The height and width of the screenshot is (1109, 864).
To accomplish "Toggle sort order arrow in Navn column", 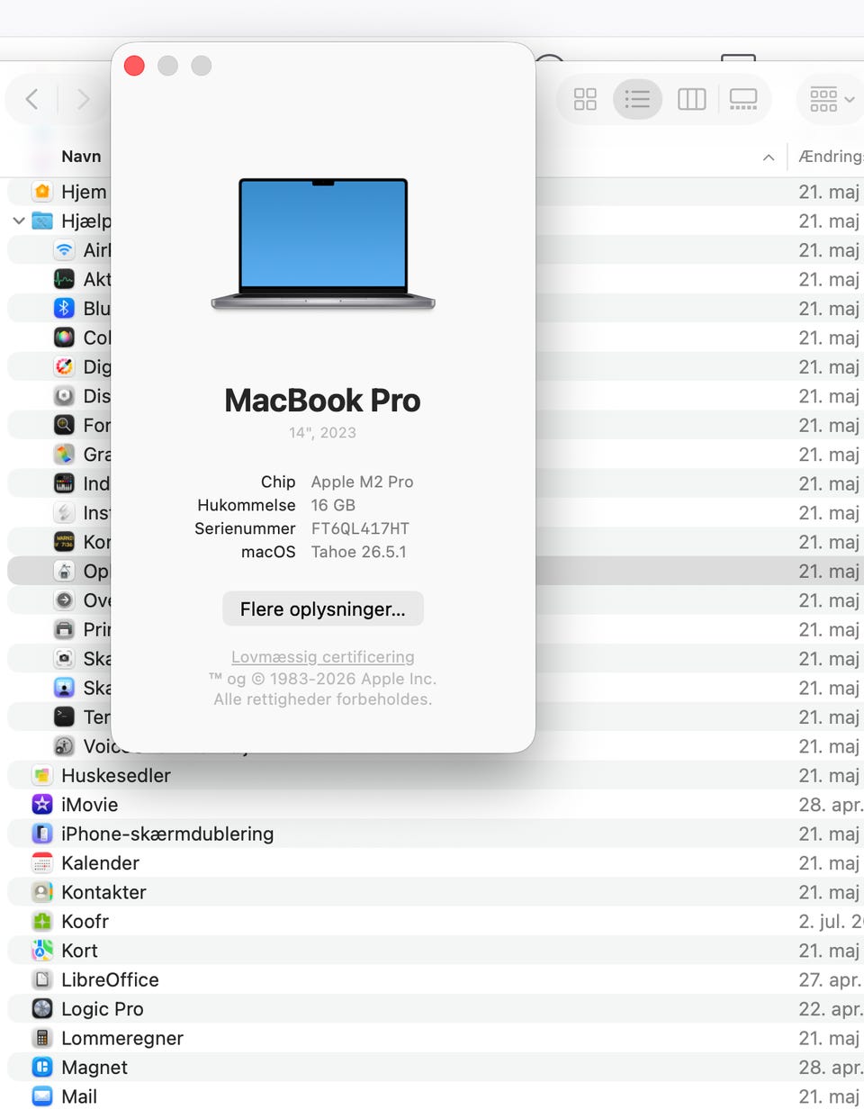I will [769, 157].
